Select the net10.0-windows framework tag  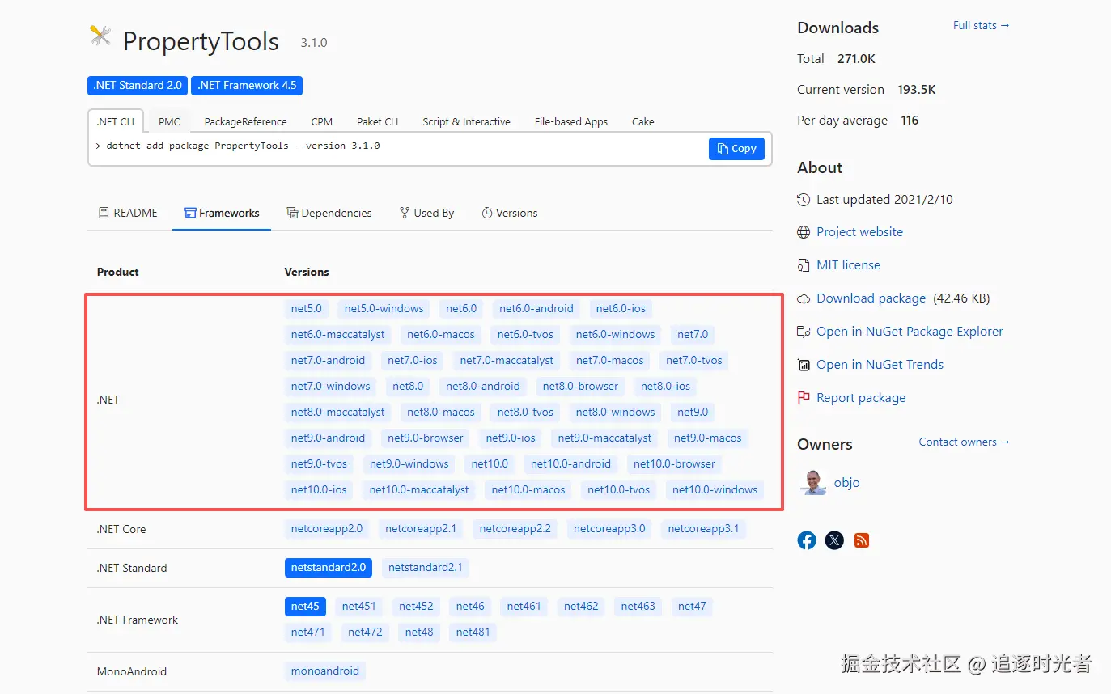click(715, 490)
